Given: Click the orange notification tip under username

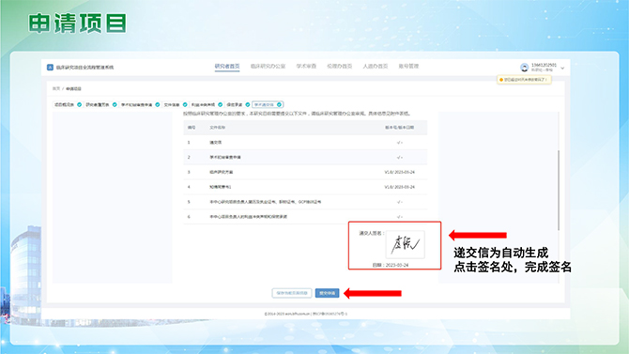Looking at the screenshot, I should tap(524, 80).
